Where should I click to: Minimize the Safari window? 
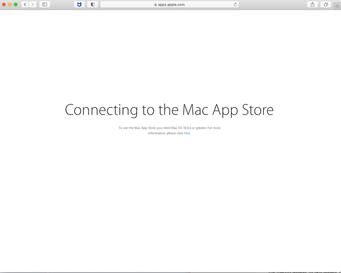(x=10, y=4)
